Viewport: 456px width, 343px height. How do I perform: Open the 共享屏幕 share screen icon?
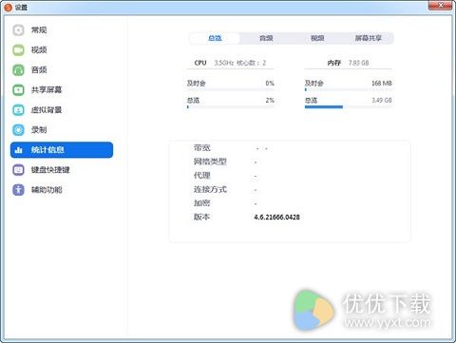pyautogui.click(x=18, y=90)
